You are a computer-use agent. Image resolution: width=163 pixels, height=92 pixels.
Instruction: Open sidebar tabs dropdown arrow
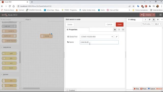(162, 19)
